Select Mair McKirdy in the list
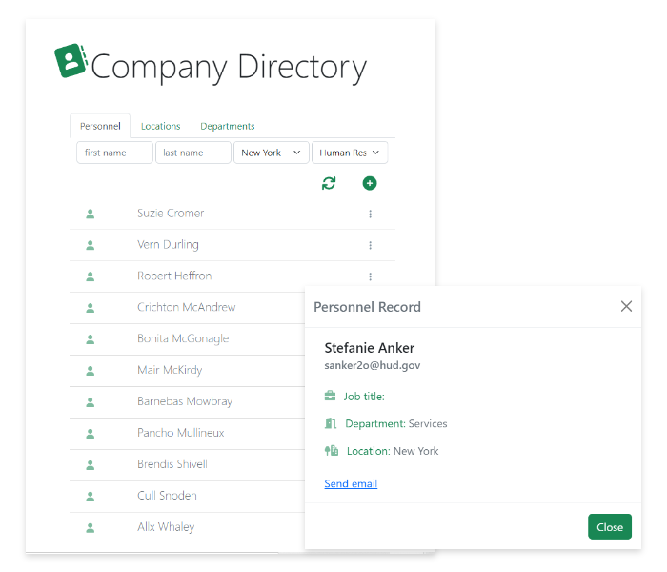This screenshot has width=667, height=572. (170, 370)
